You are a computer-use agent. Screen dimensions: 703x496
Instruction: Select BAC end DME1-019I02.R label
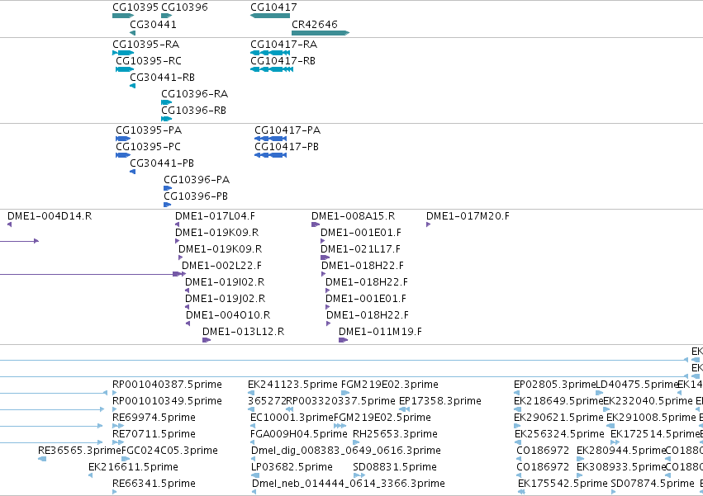[x=225, y=283]
